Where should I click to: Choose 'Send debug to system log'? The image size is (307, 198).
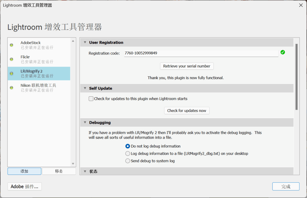tap(128, 161)
